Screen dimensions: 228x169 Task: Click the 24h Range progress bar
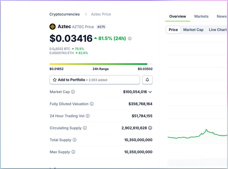pos(101,64)
